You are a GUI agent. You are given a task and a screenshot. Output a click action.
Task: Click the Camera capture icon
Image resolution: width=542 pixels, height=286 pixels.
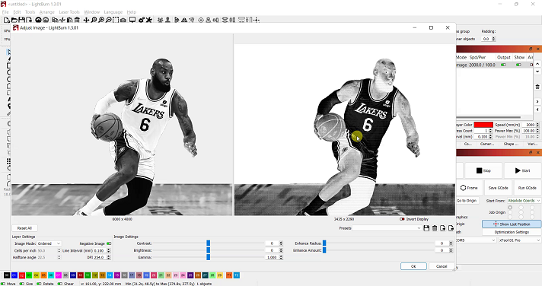123,20
